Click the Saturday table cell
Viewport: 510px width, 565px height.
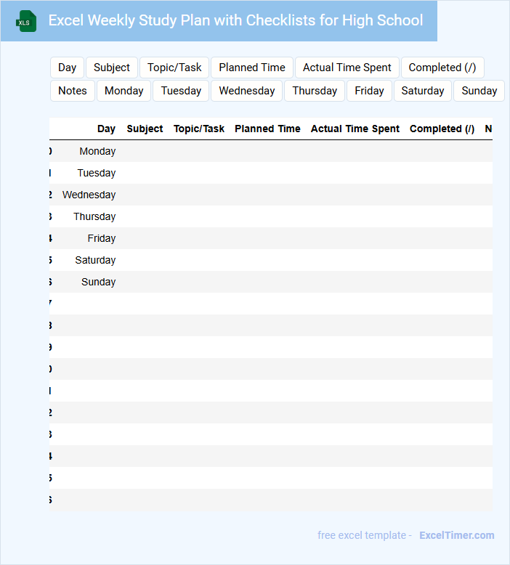[95, 260]
